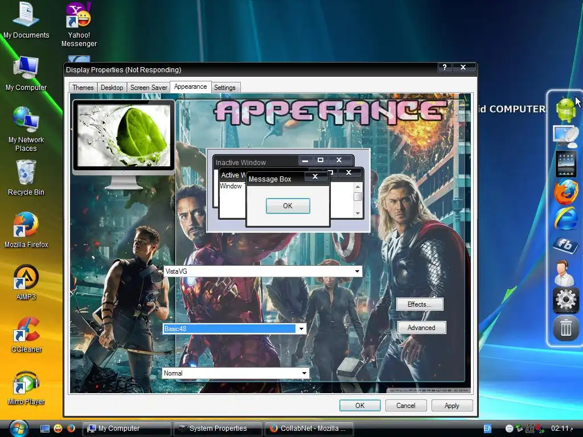Switch to the Settings tab
The width and height of the screenshot is (583, 437).
click(225, 87)
